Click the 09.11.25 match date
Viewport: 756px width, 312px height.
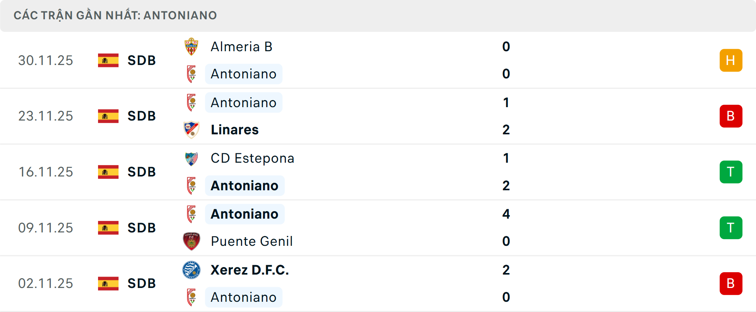point(46,228)
